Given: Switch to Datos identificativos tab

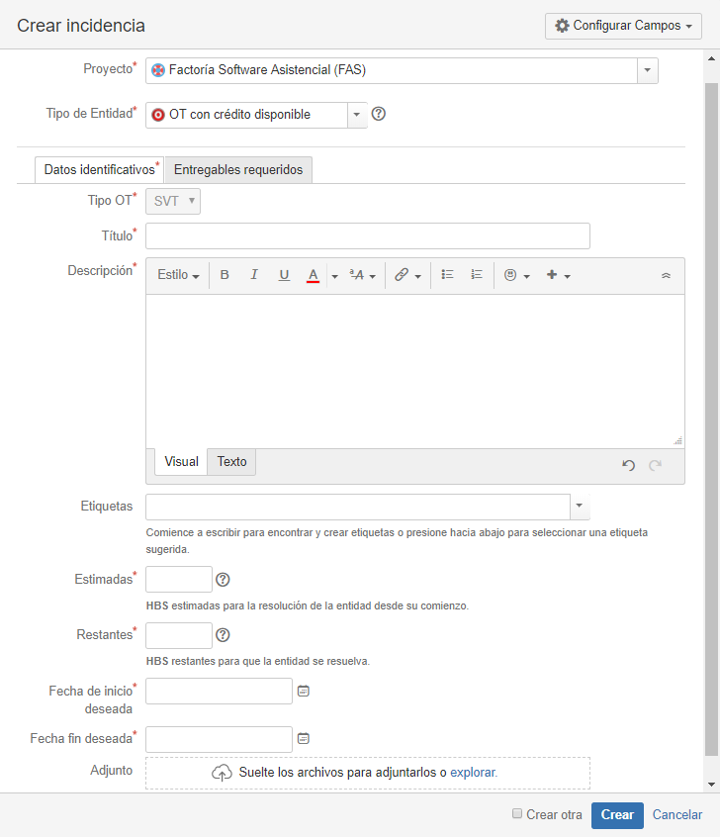Looking at the screenshot, I should 100,170.
